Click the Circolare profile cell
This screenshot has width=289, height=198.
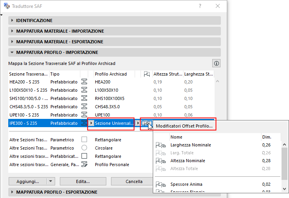104,148
